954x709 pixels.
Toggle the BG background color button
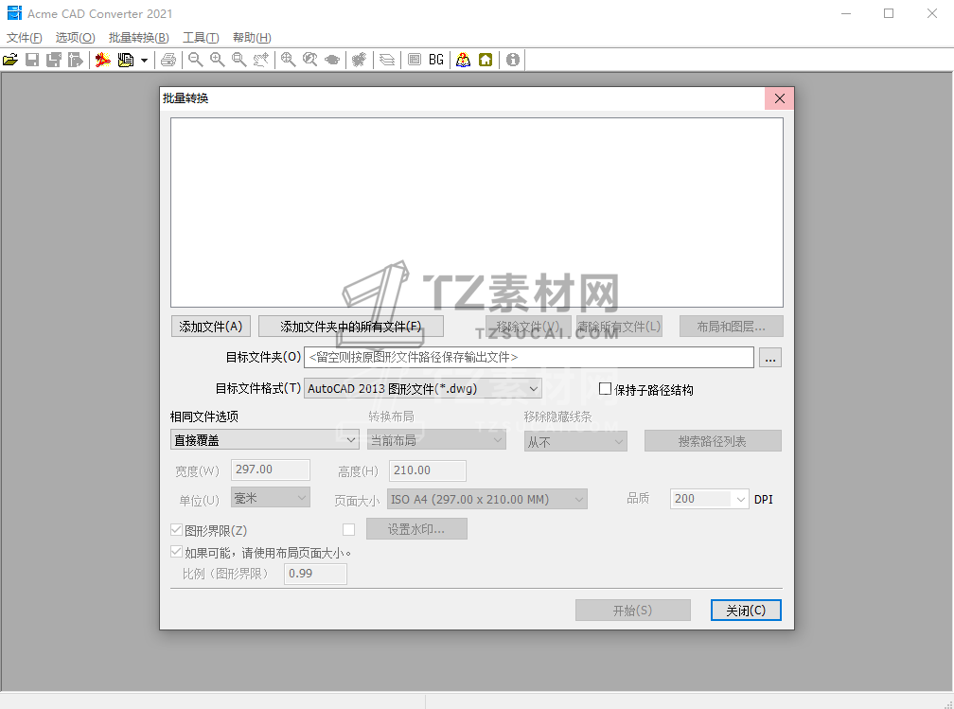point(436,60)
